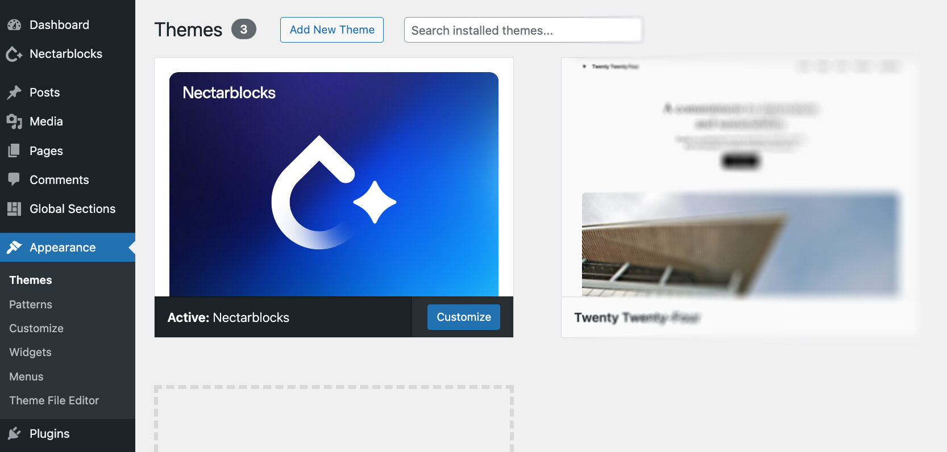Click the Nectarblocks logo icon in sidebar
947x452 pixels.
pos(14,54)
